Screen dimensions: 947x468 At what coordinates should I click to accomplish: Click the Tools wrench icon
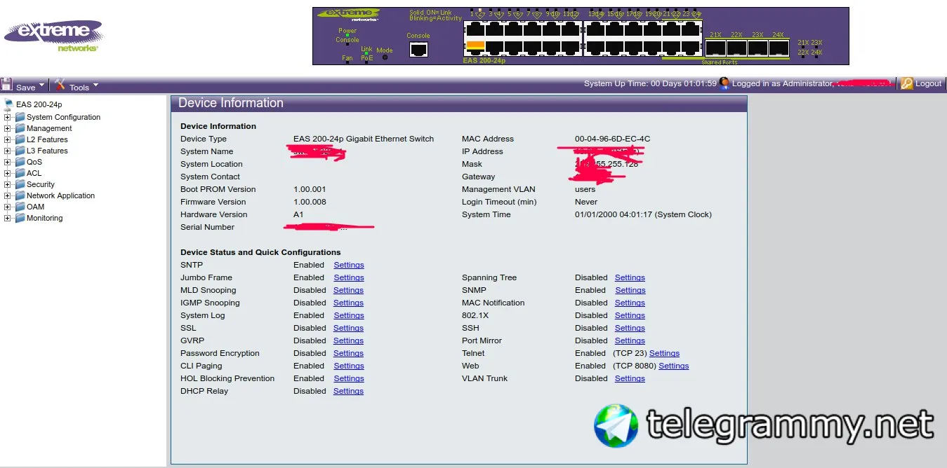tap(60, 84)
